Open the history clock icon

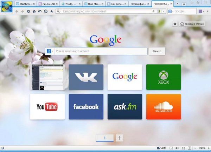[x=46, y=12]
